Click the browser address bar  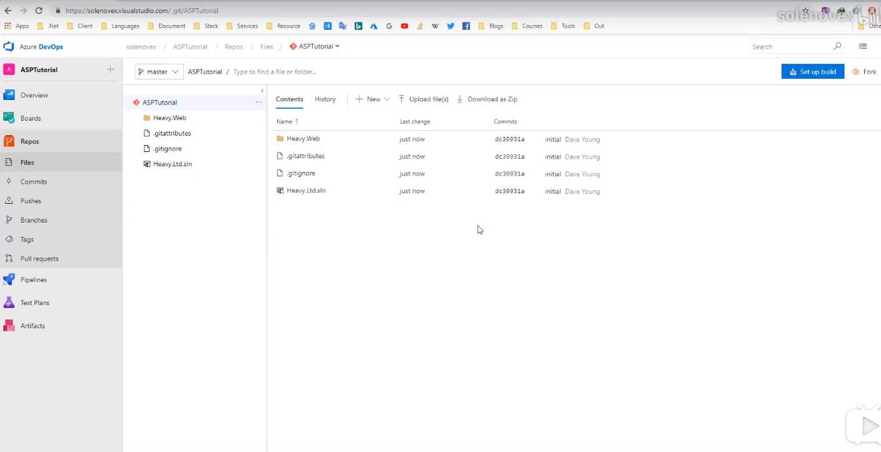coord(425,11)
